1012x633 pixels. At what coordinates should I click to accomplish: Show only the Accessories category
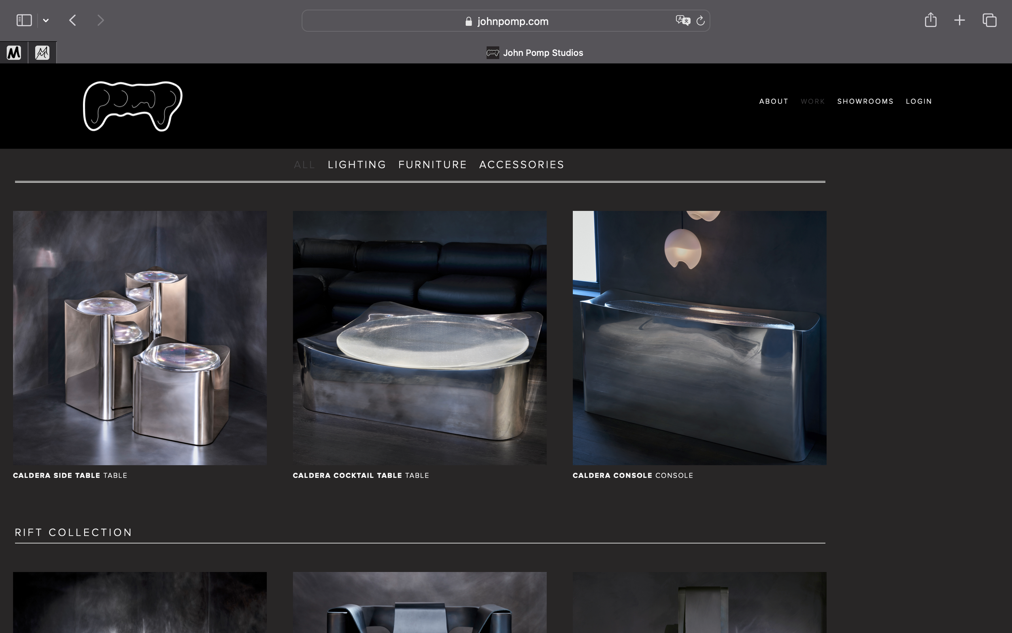tap(522, 164)
